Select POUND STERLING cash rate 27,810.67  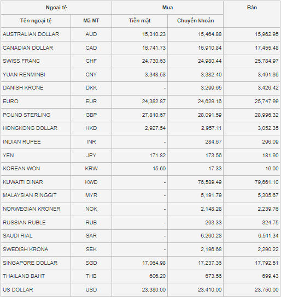(x=154, y=115)
